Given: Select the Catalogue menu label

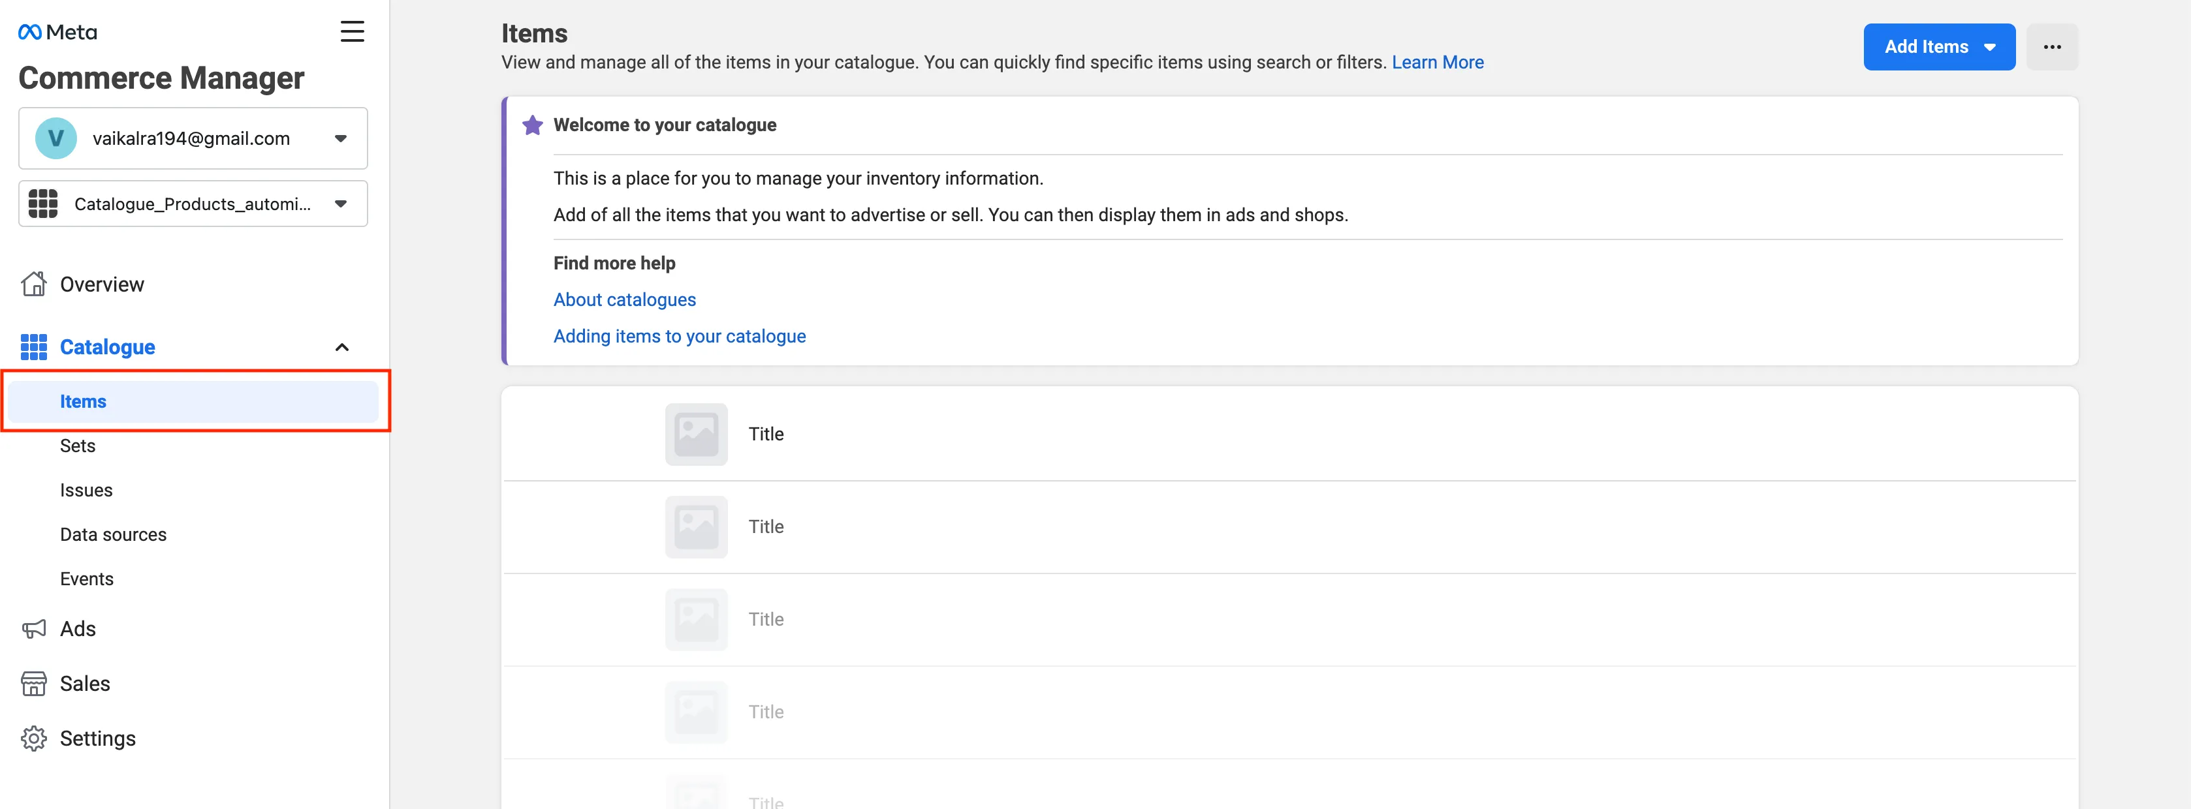Looking at the screenshot, I should [x=107, y=346].
